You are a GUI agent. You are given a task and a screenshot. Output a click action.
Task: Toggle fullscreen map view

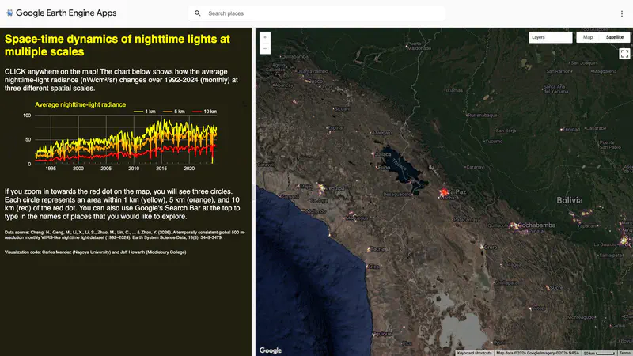coord(624,54)
